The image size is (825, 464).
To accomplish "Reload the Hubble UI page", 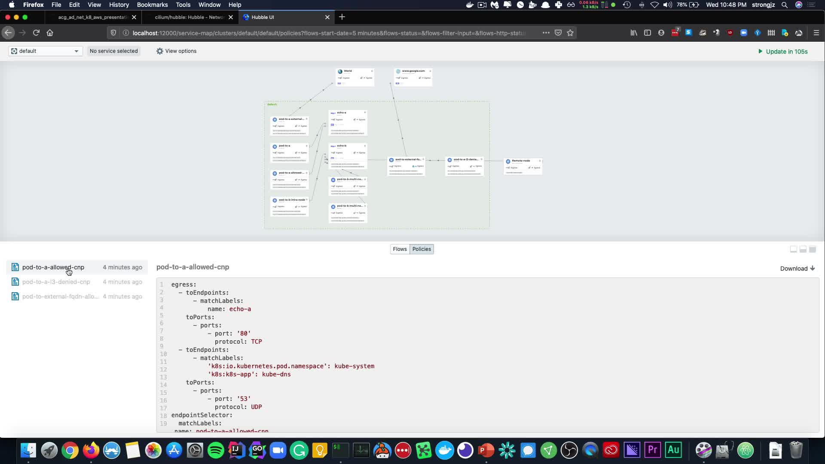I will (36, 33).
